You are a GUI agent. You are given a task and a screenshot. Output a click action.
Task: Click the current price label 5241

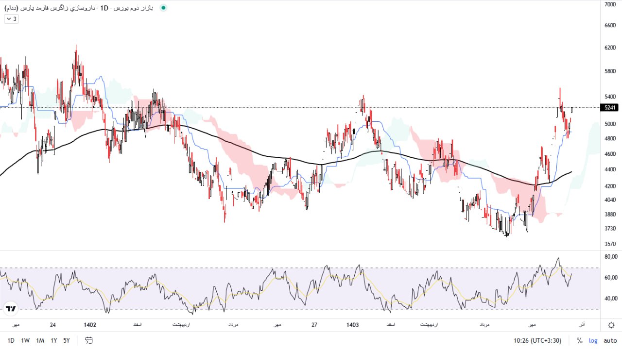[x=610, y=108]
